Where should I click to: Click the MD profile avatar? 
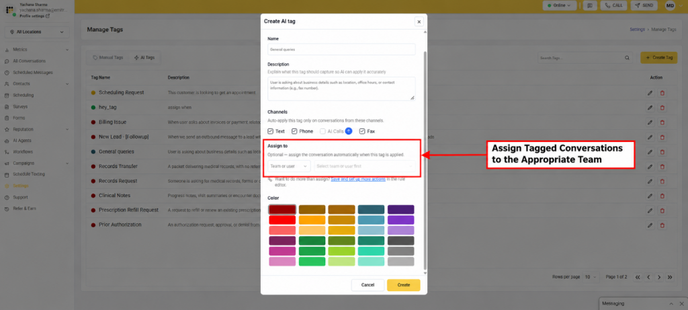[670, 5]
